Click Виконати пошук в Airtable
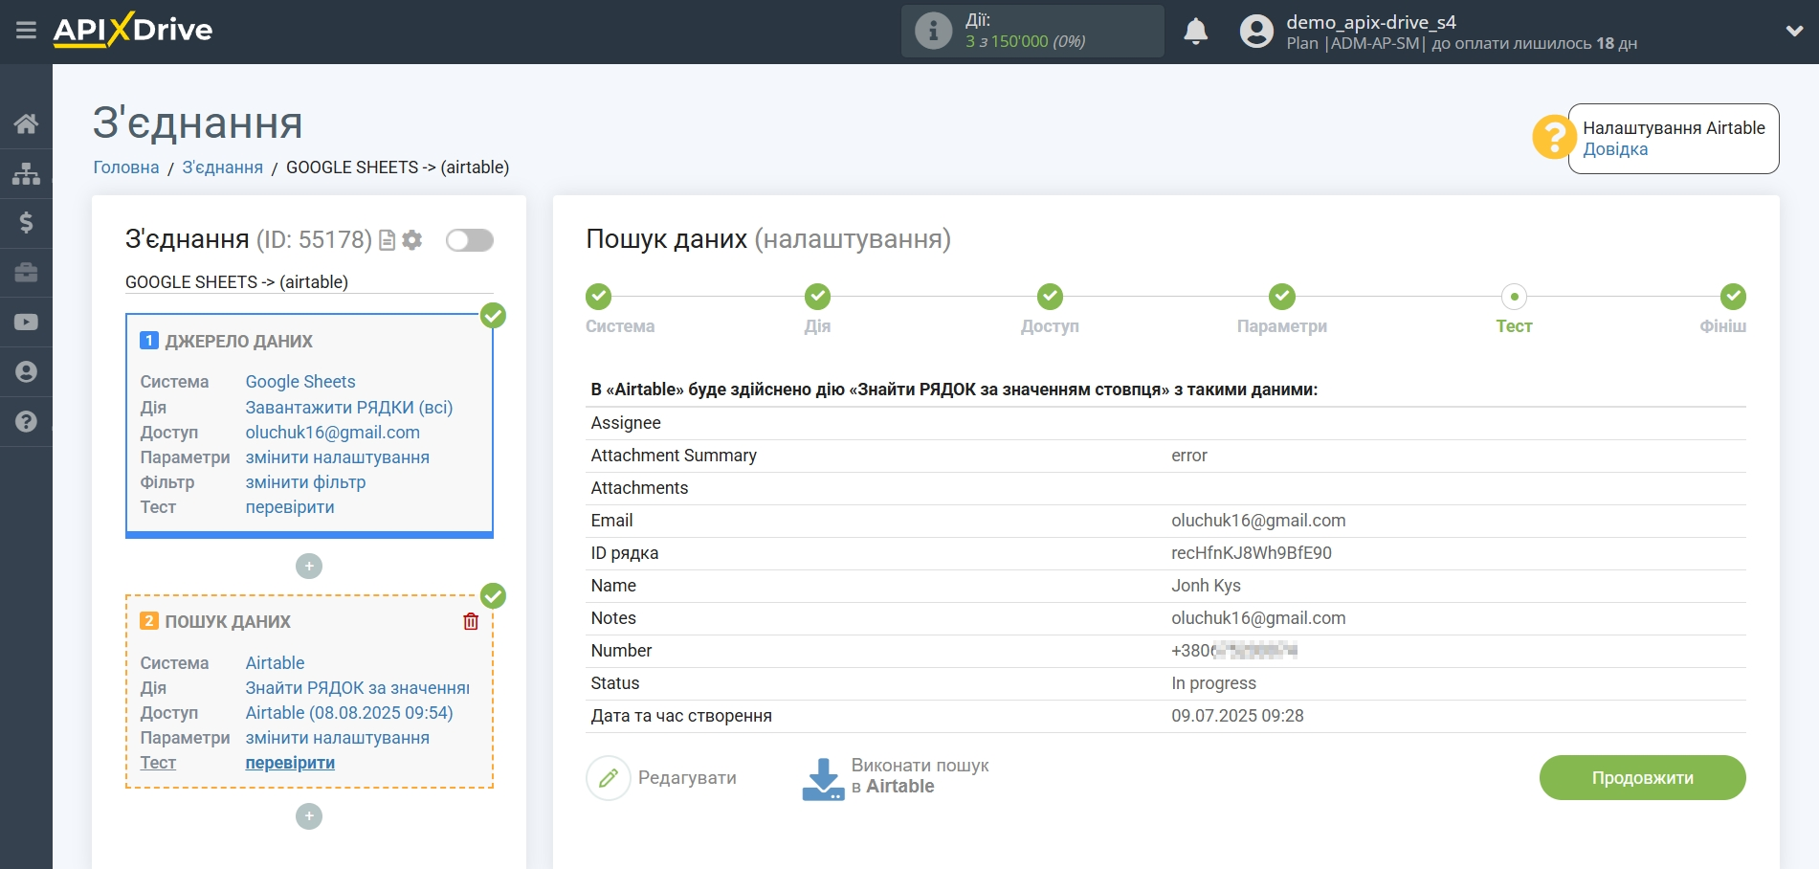Image resolution: width=1819 pixels, height=869 pixels. 896,777
